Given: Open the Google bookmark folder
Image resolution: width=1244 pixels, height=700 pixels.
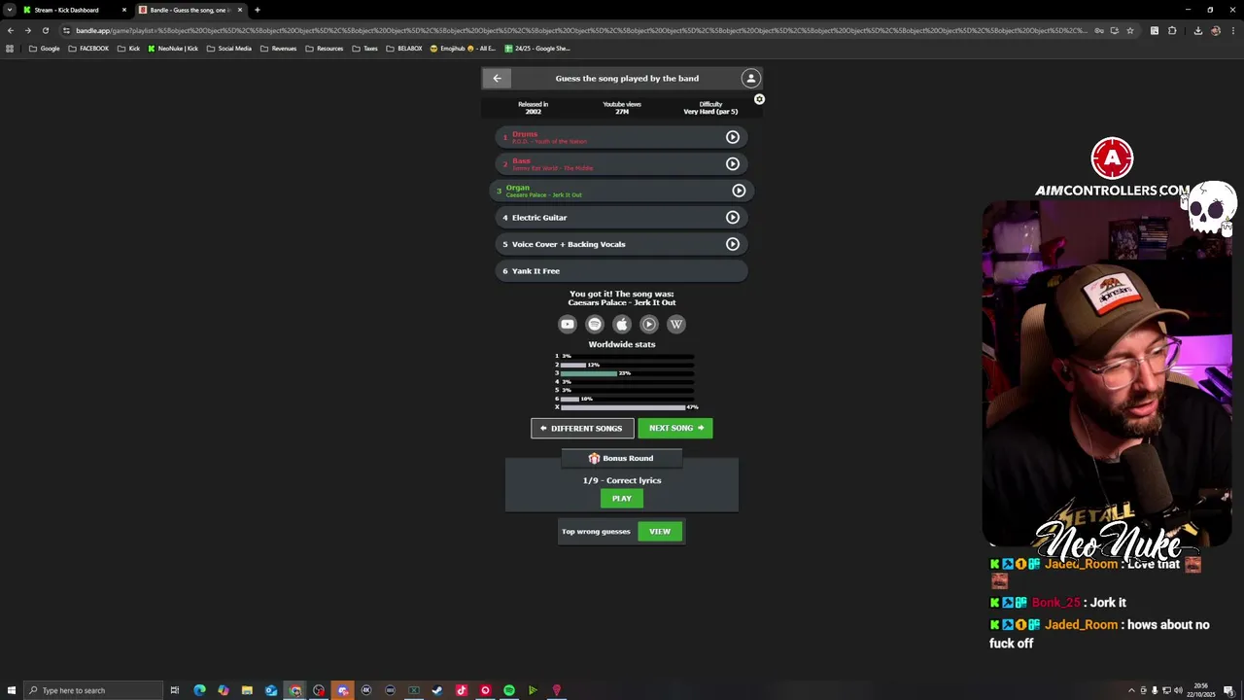Looking at the screenshot, I should pyautogui.click(x=45, y=49).
